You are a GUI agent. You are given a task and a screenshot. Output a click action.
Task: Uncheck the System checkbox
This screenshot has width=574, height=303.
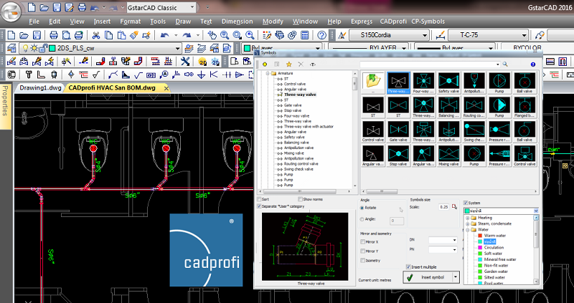click(466, 203)
